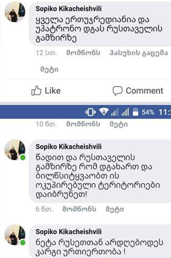Open avatar beside the 'ნეტა რუსეთთან' comment

(x=15, y=235)
